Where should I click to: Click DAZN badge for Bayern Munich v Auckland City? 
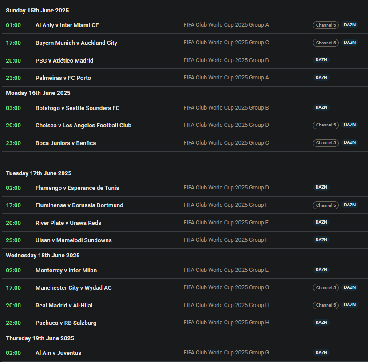click(349, 43)
